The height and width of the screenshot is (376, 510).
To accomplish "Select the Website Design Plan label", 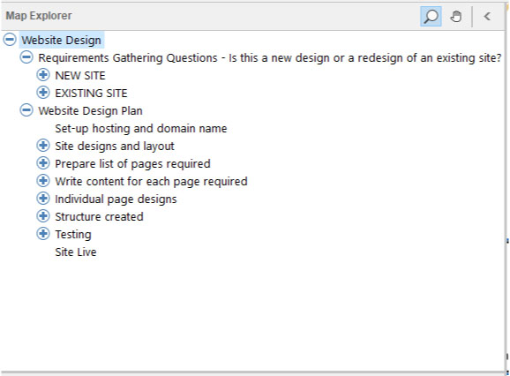I will (90, 111).
